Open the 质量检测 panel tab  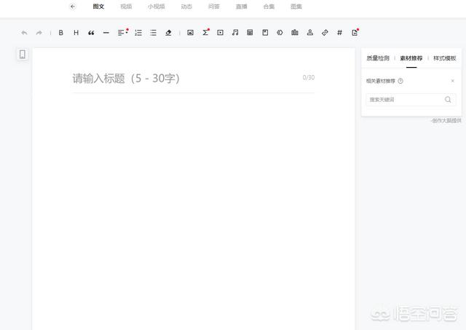377,58
